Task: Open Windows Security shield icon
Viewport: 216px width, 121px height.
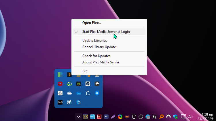Action: [x=175, y=117]
